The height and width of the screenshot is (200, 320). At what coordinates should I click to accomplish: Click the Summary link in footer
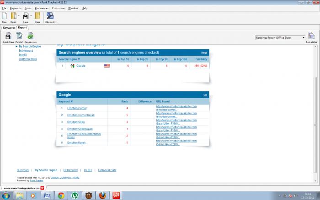pos(23,170)
